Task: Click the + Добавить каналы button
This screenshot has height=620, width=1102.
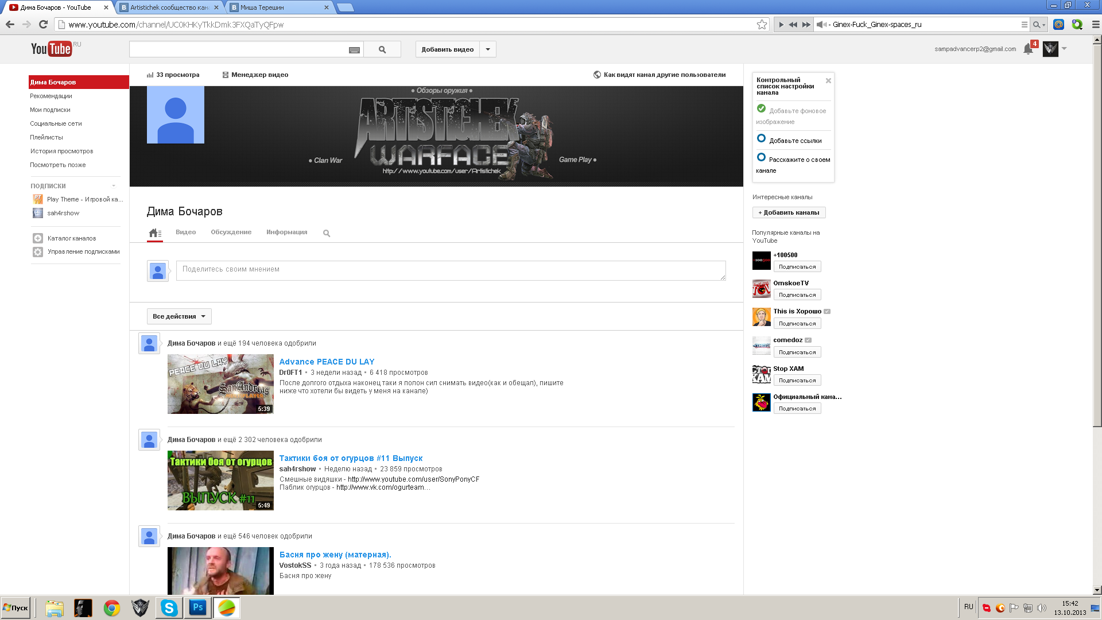Action: click(789, 212)
